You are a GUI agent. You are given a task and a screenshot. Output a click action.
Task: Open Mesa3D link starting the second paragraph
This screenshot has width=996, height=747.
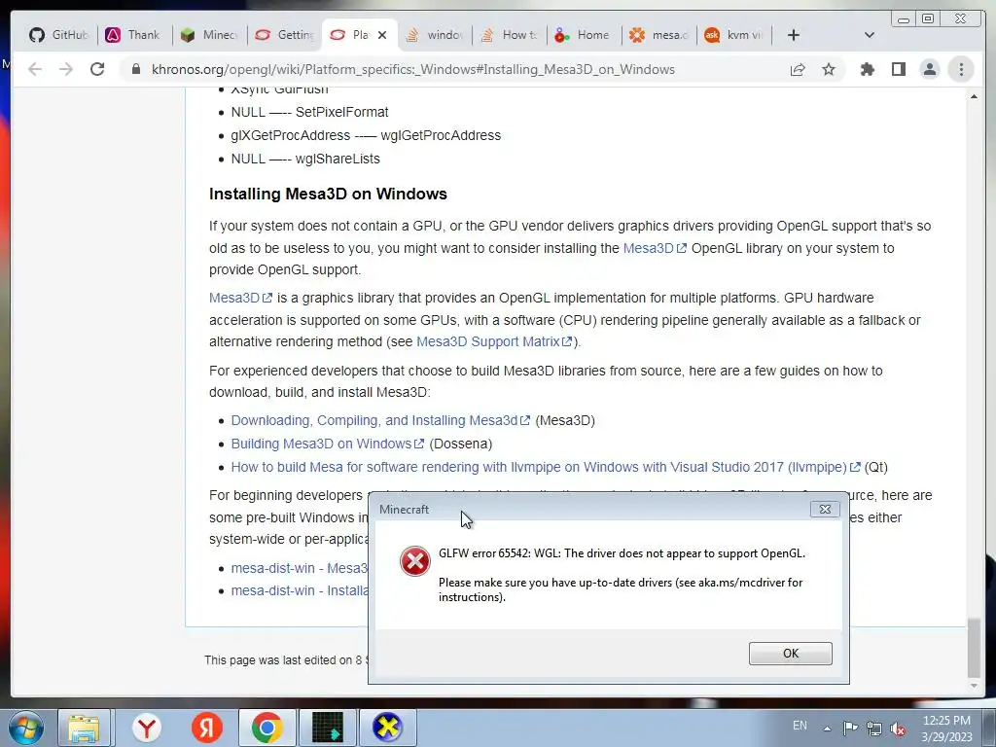tap(241, 298)
